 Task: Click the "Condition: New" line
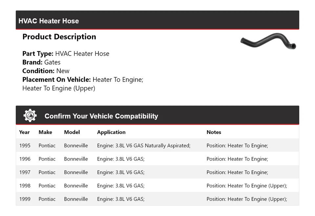click(46, 71)
